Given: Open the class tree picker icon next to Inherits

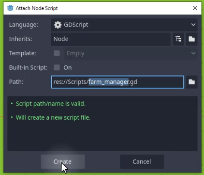Looking at the screenshot, I should (x=178, y=39).
